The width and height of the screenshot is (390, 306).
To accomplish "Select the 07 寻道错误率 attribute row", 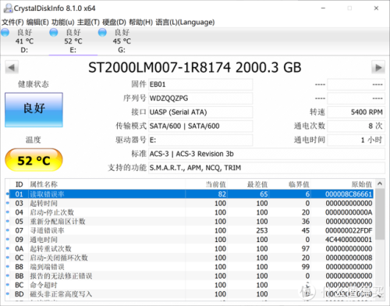I will click(191, 230).
